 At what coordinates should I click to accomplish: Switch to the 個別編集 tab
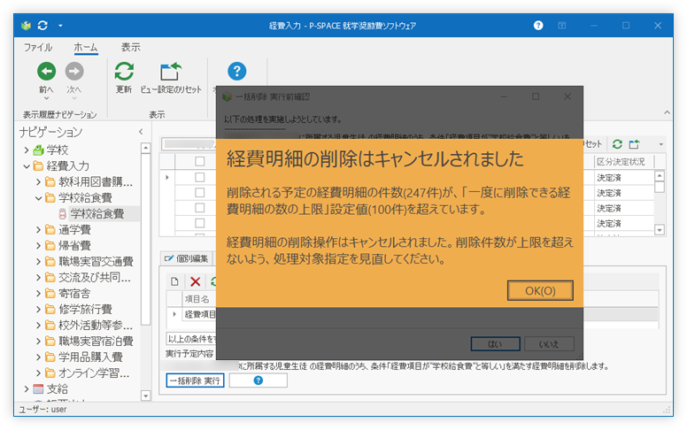tap(187, 258)
